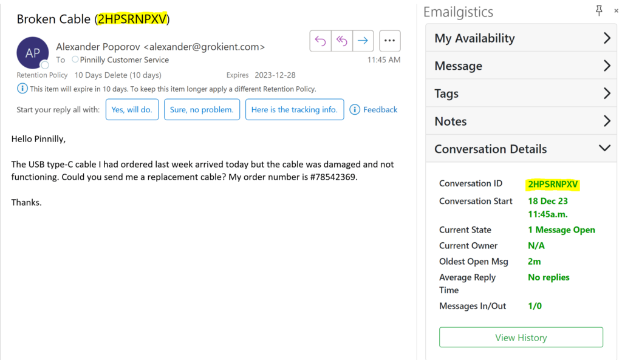Expand the Message section
This screenshot has height=360, width=622.
[x=521, y=66]
